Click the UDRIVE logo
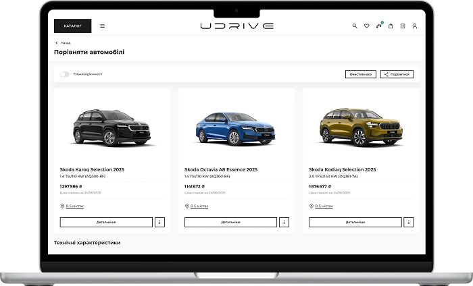 pyautogui.click(x=236, y=26)
